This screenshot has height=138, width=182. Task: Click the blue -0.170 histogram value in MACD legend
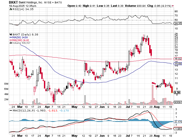click(64, 110)
